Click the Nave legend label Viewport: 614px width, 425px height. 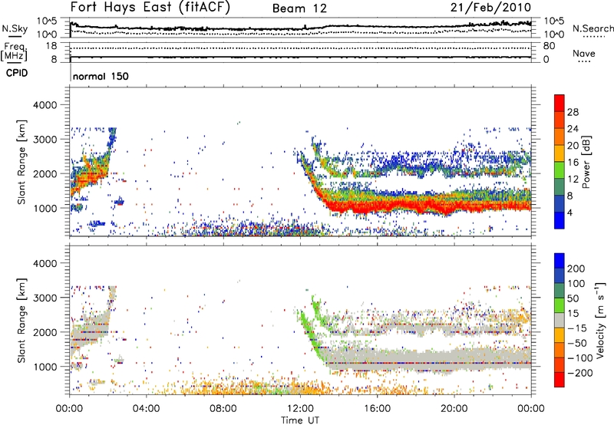[584, 53]
